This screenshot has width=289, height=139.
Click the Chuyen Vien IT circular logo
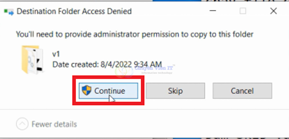[124, 70]
